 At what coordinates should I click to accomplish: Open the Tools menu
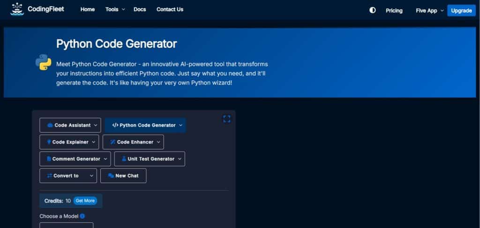pos(115,9)
